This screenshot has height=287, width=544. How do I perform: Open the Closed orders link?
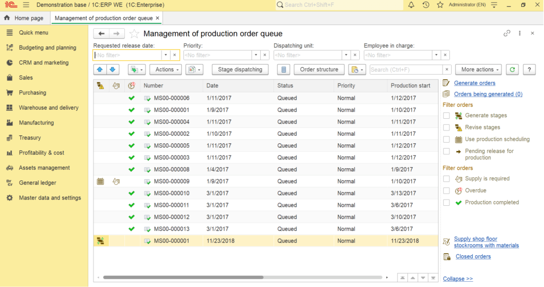(473, 257)
